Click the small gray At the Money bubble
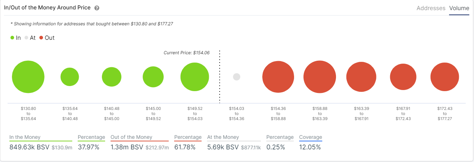474x162 pixels. click(237, 77)
